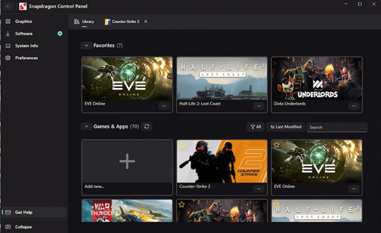381x233 pixels.
Task: Open the Last Modified sort dropdown
Action: [x=285, y=127]
